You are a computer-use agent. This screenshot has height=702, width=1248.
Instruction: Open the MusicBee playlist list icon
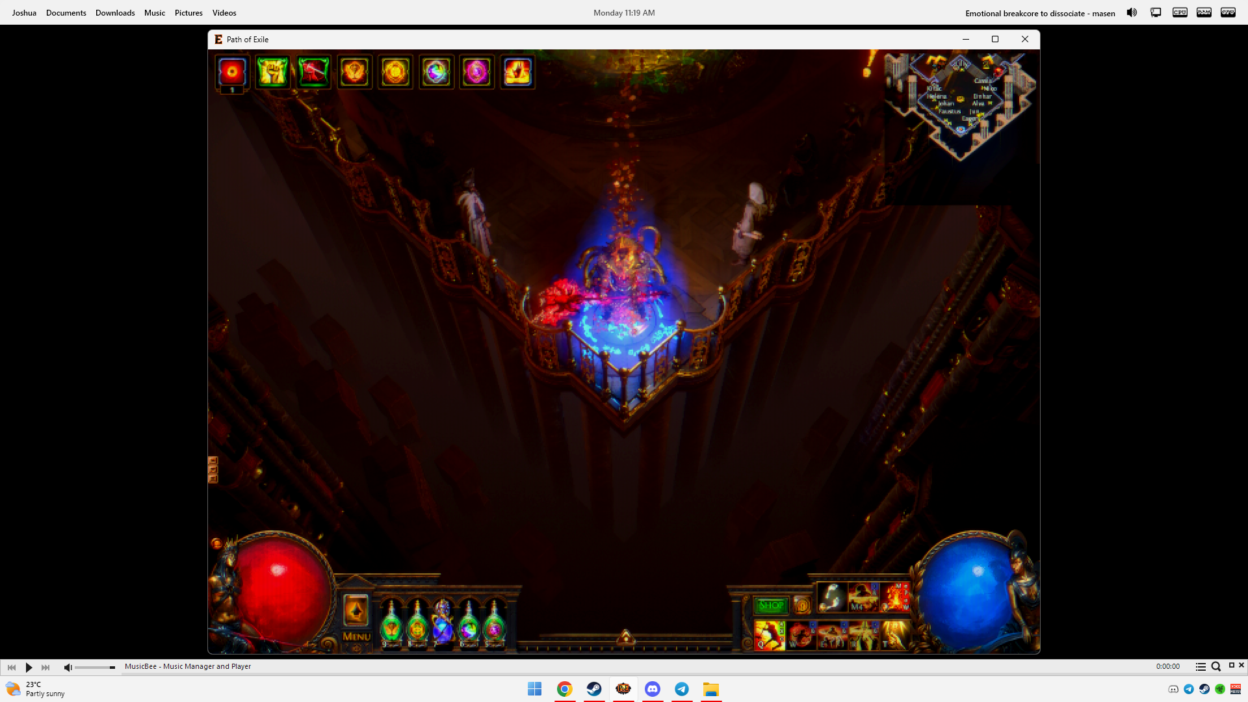click(x=1201, y=666)
